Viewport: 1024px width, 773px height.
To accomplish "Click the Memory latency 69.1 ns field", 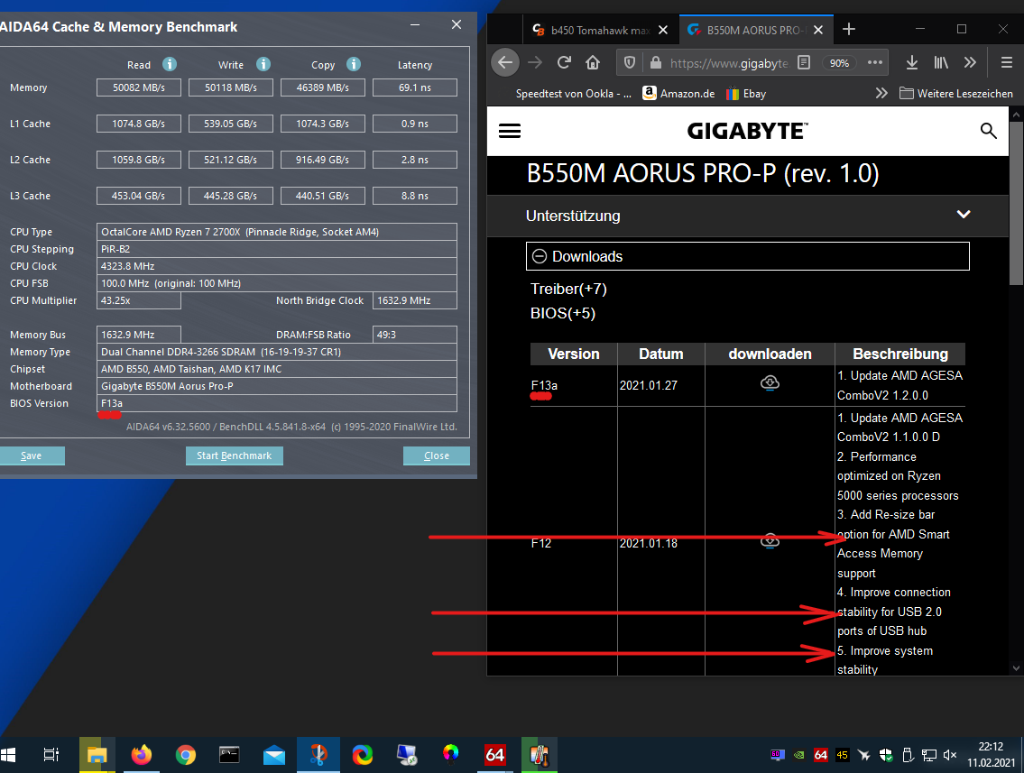I will click(x=415, y=87).
